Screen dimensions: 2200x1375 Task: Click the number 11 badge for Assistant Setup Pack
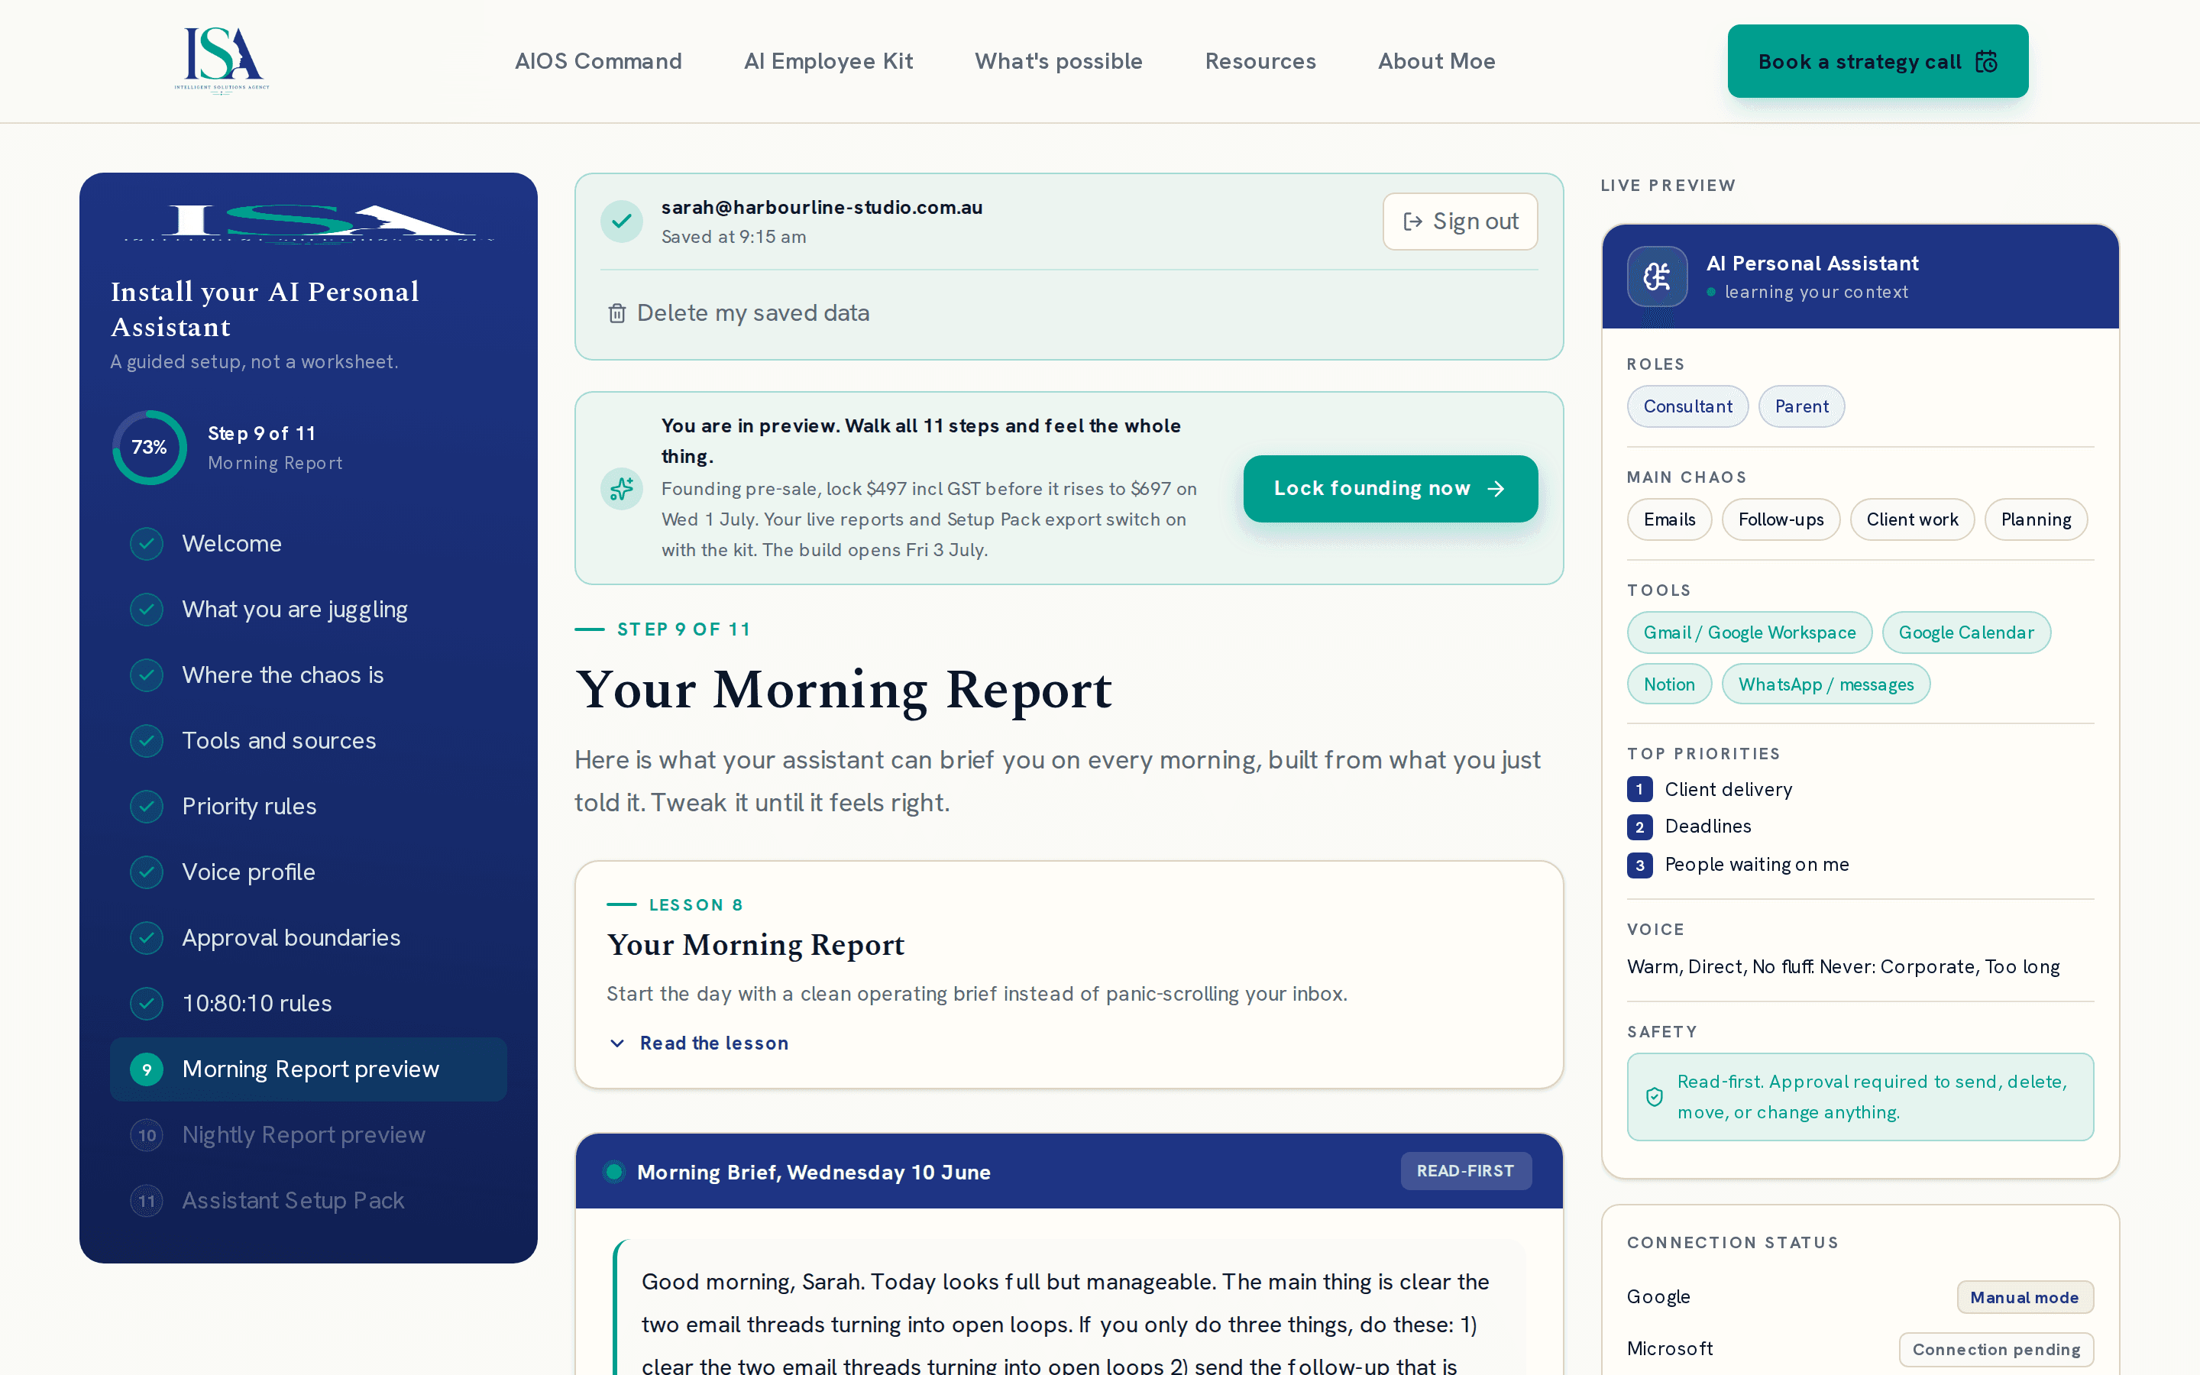pos(147,1200)
